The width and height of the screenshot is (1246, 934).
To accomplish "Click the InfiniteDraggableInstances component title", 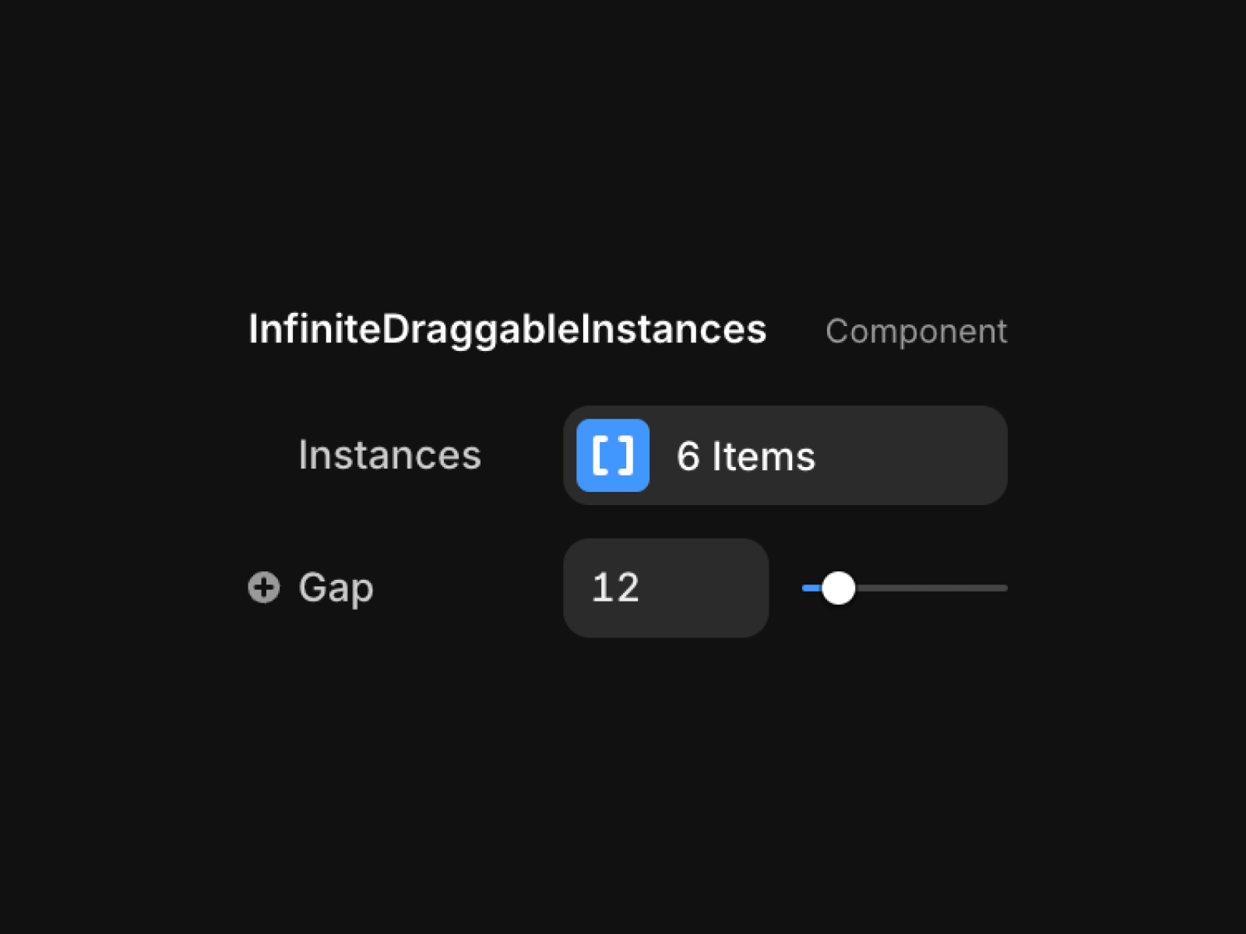I will pyautogui.click(x=508, y=330).
